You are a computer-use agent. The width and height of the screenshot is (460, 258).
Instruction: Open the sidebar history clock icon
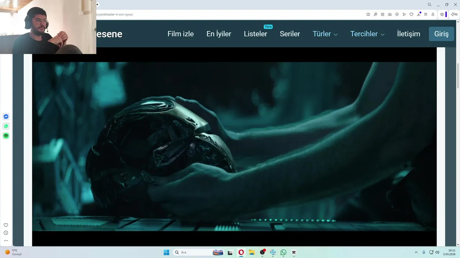pyautogui.click(x=6, y=233)
